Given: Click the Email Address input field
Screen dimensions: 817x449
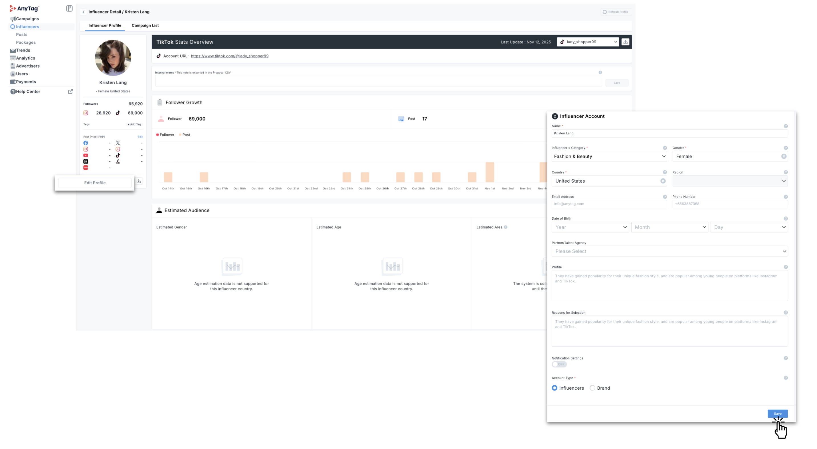Looking at the screenshot, I should [x=609, y=204].
